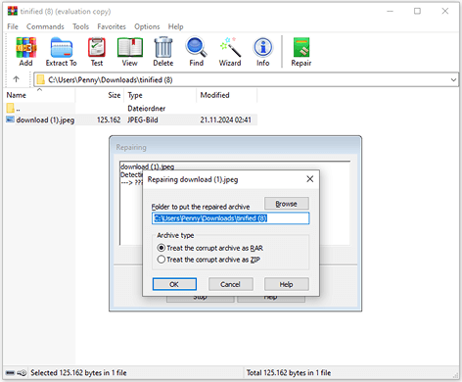462x382 pixels.
Task: Open the Options menu
Action: coord(147,26)
